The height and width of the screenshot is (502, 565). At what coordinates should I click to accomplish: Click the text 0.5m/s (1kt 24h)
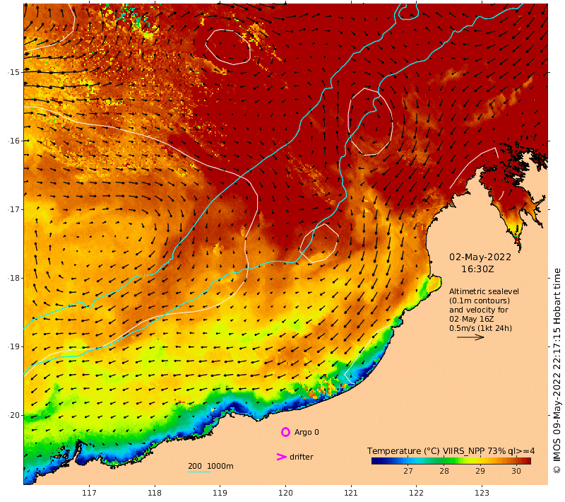point(480,328)
